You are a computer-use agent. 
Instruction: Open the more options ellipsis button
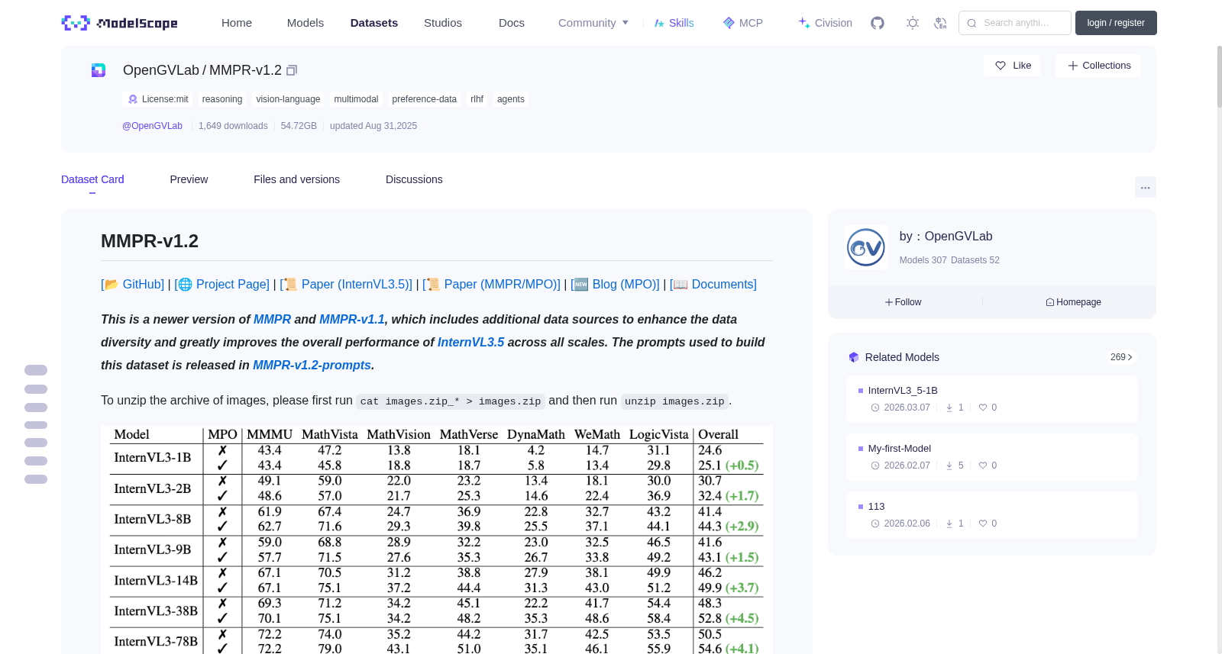point(1146,187)
